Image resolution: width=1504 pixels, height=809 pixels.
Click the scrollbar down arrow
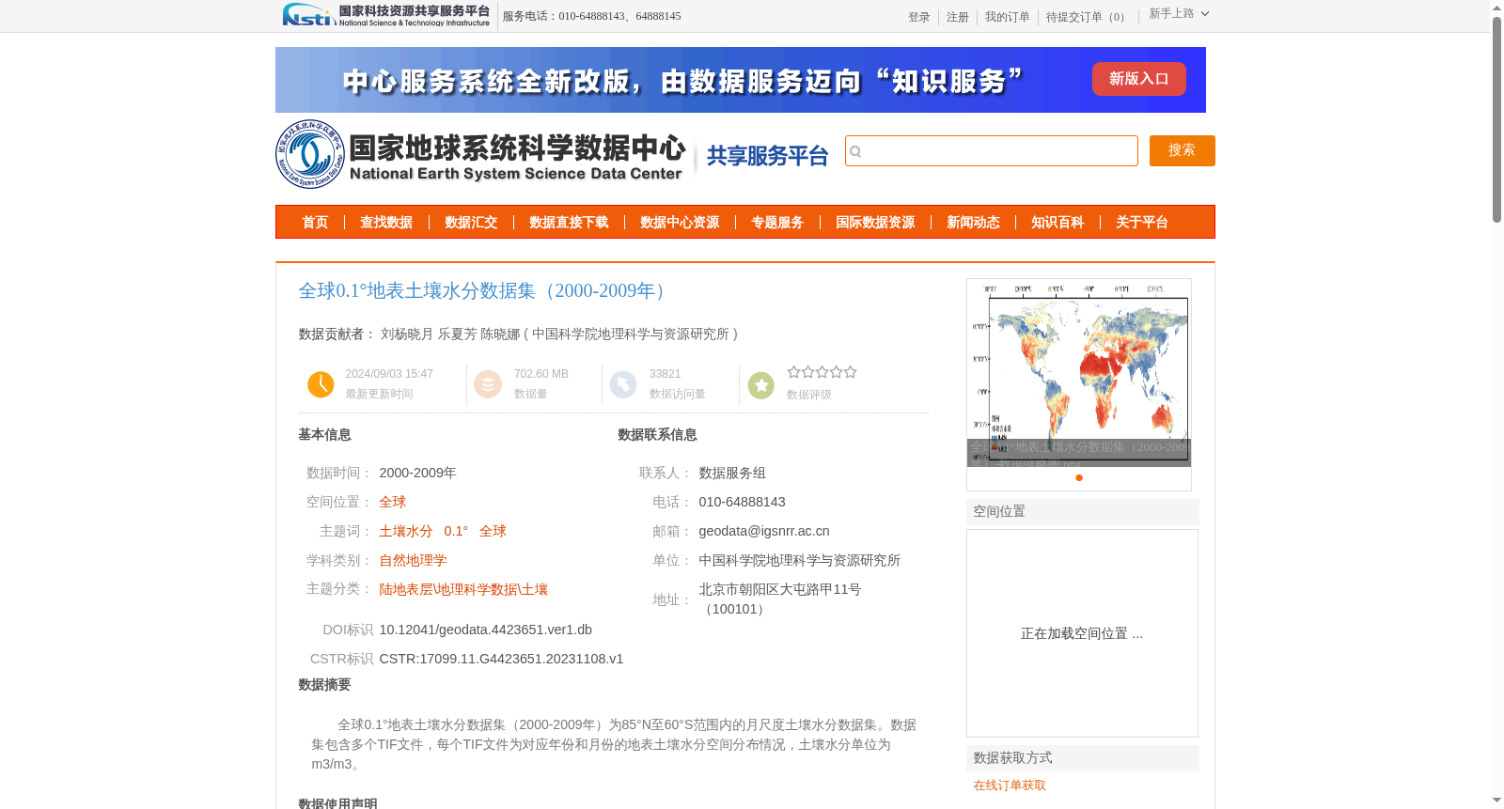coord(1496,801)
